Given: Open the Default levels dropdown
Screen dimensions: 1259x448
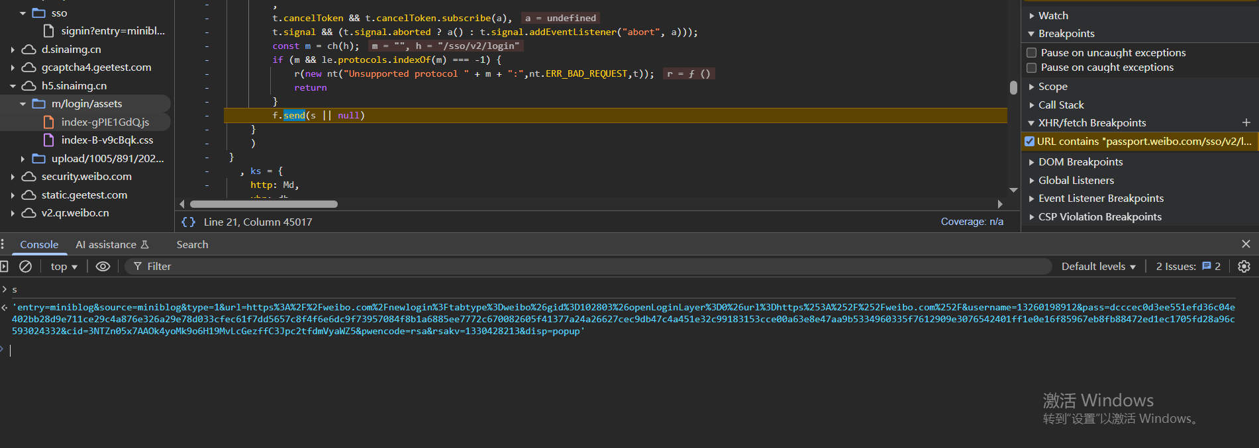Looking at the screenshot, I should click(x=1098, y=267).
